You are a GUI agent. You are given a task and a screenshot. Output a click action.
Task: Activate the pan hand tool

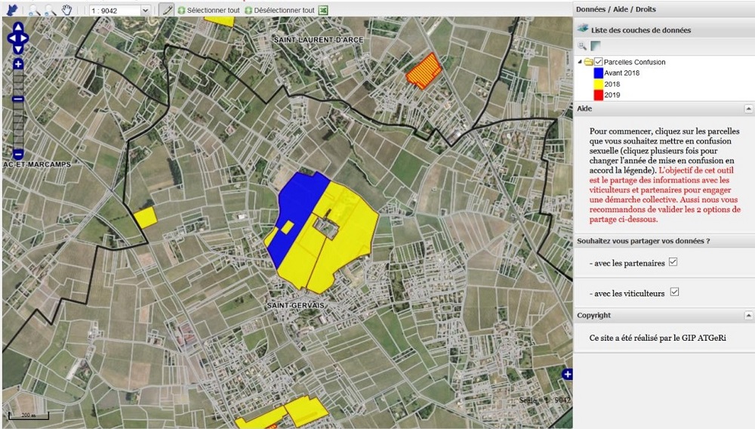click(x=67, y=10)
